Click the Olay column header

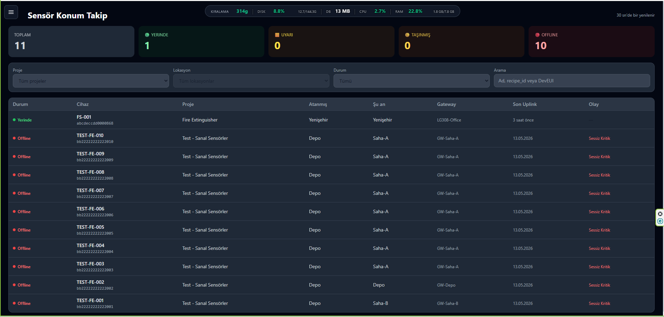pos(594,104)
